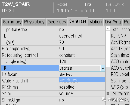Edit the TE (ms) value 70

61,42
